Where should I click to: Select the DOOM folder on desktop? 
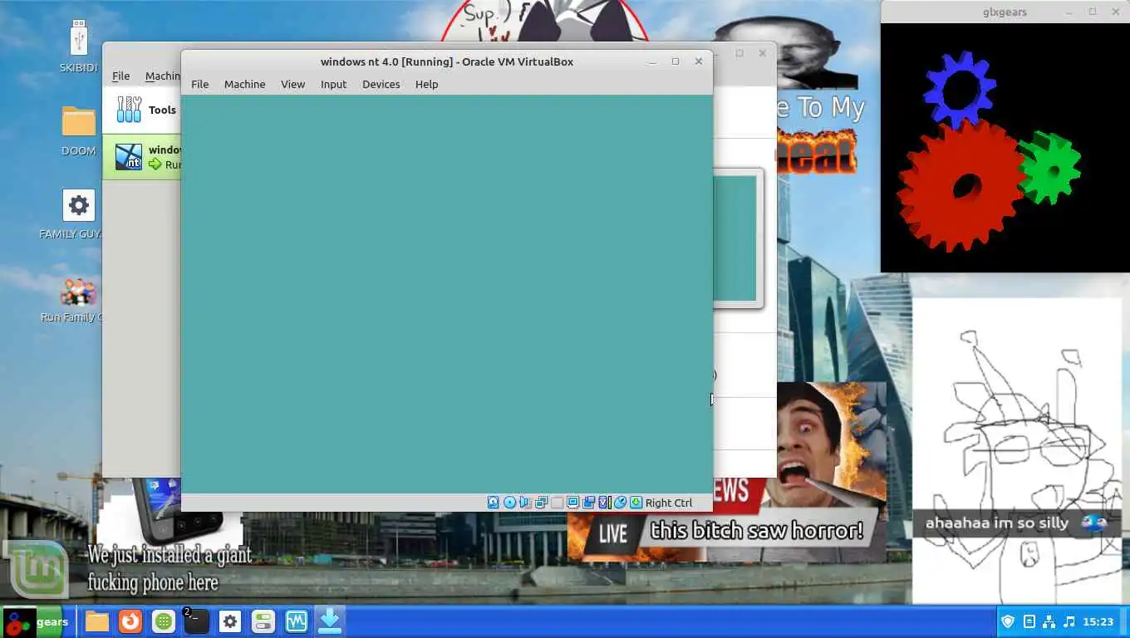point(79,131)
